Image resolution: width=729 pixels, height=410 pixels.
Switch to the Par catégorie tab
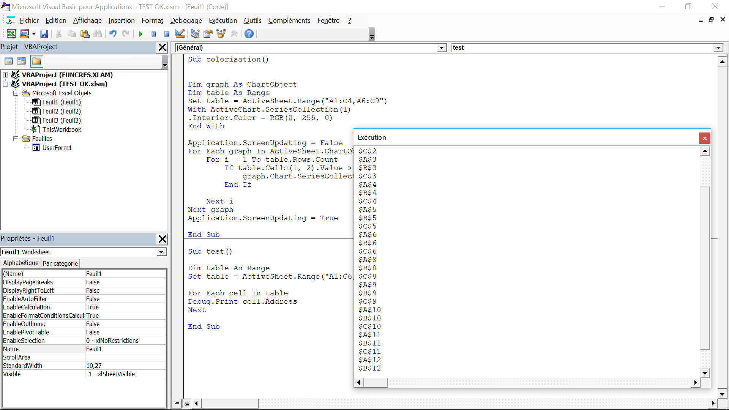pos(60,263)
